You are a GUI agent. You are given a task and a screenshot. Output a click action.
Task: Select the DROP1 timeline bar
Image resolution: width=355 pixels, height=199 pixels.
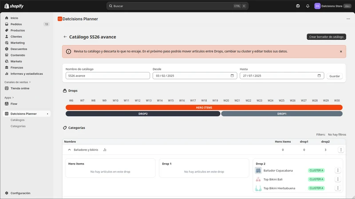click(282, 114)
